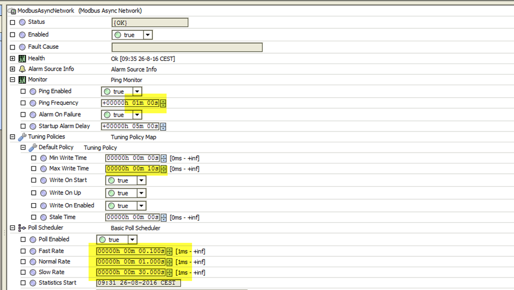
Task: Collapse the Monitor node
Action: 13,79
